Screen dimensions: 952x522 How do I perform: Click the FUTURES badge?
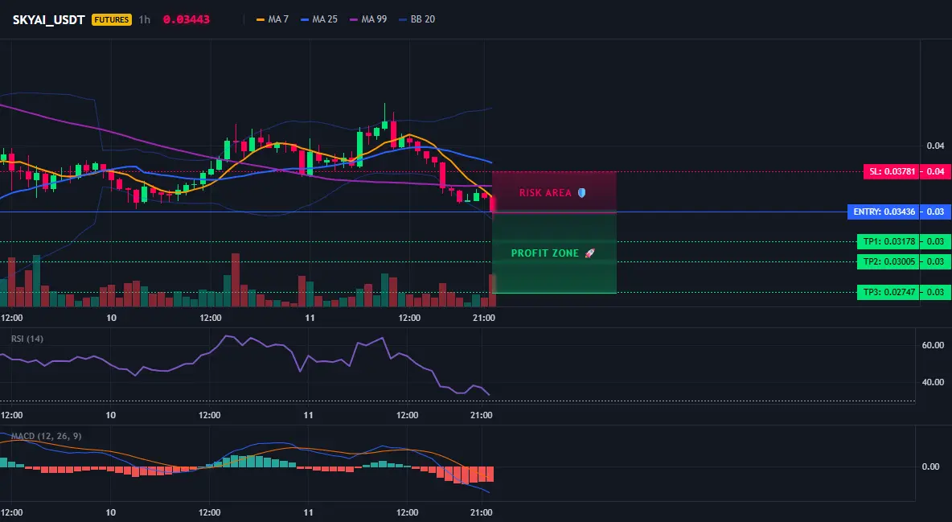click(112, 19)
